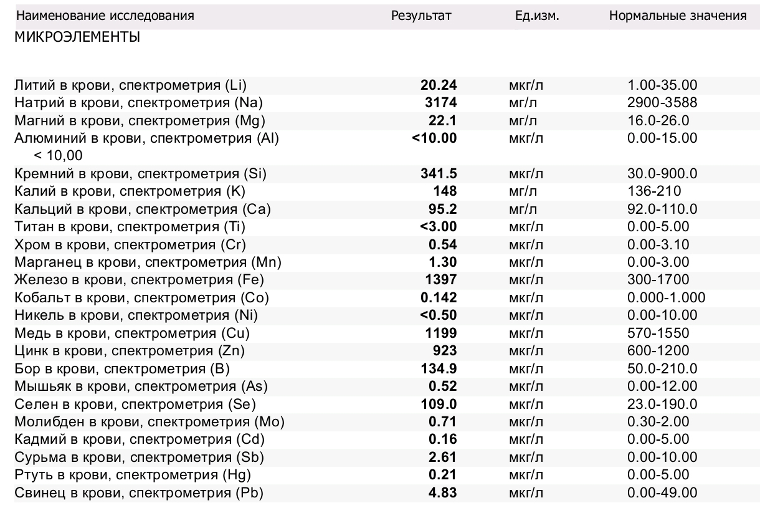Click the 'Результат' column header
This screenshot has height=513, width=760.
click(420, 16)
